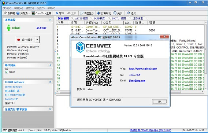Collapse the 本地监控 panel
This screenshot has width=208, height=133.
tap(50, 20)
